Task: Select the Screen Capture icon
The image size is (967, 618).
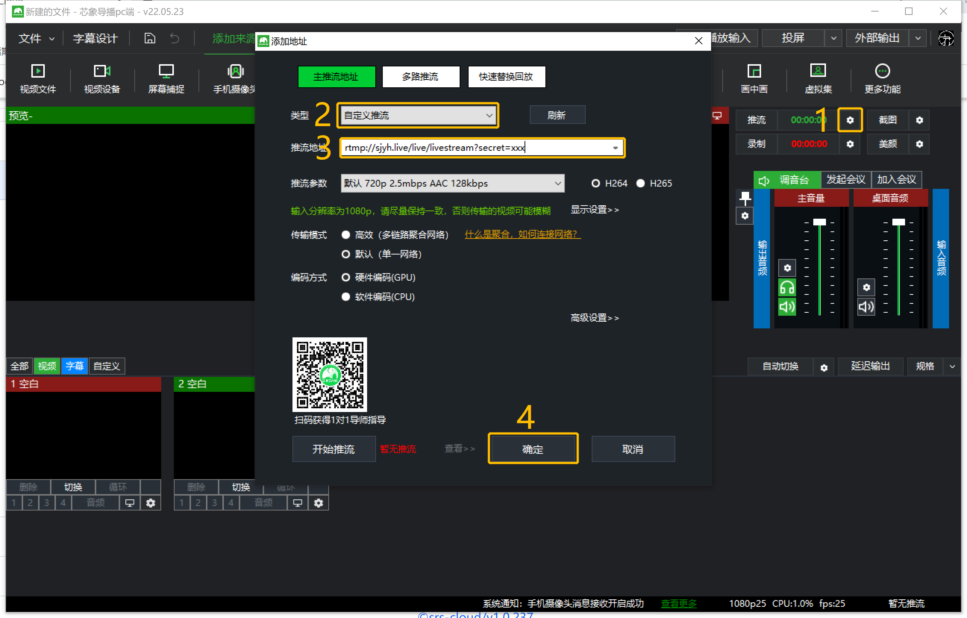Action: pos(166,72)
